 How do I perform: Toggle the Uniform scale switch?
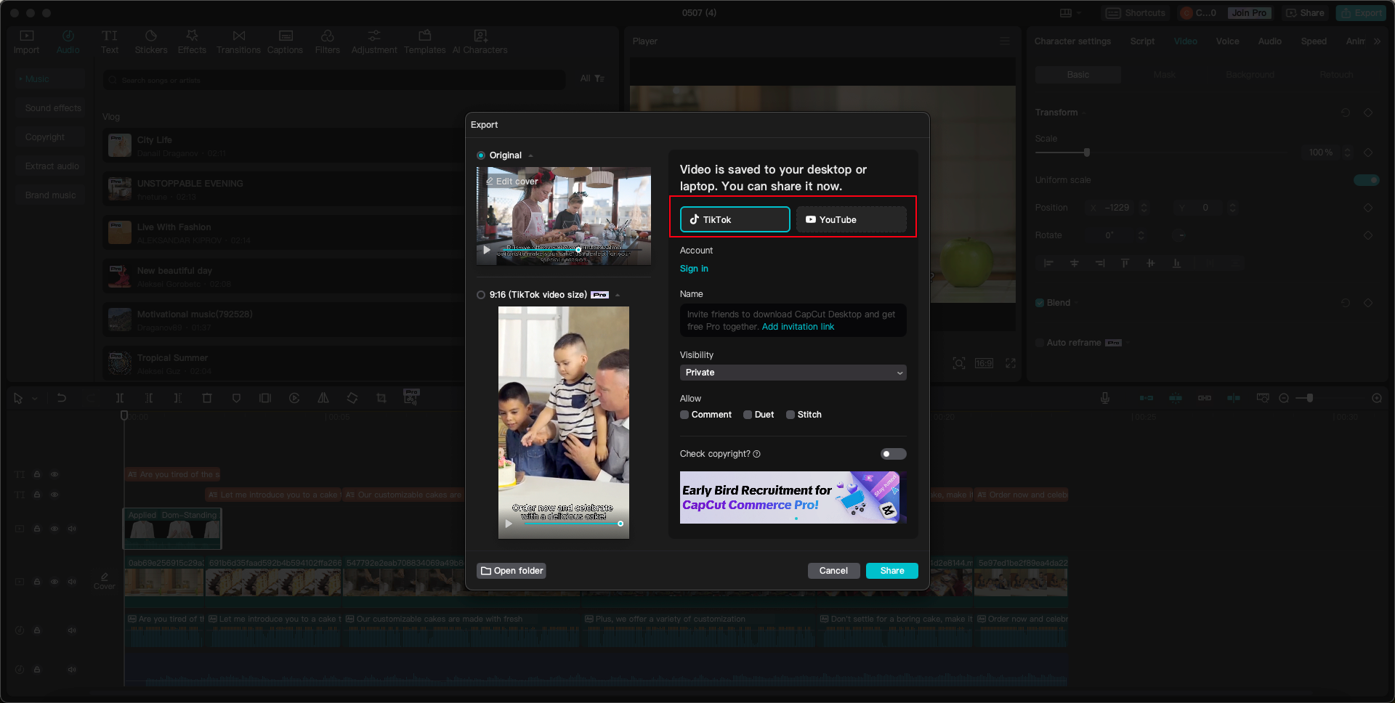1367,180
